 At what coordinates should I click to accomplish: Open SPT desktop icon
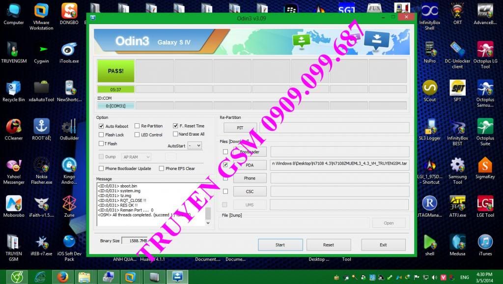(x=457, y=91)
